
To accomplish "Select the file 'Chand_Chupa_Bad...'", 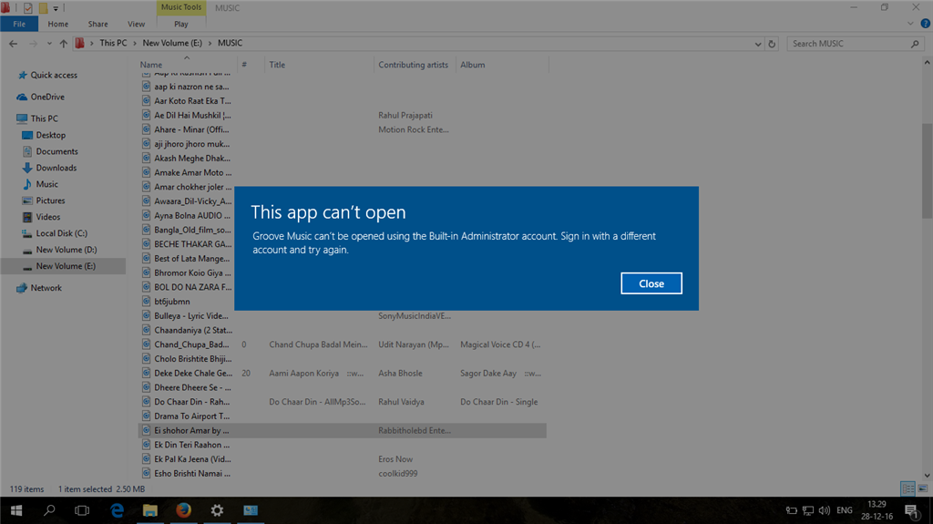I will [191, 344].
